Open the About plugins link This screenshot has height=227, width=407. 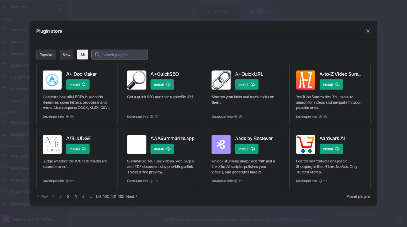(358, 197)
